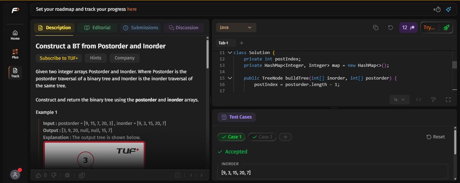The height and width of the screenshot is (183, 460).
Task: Switch to the Submissions tab
Action: point(141,28)
